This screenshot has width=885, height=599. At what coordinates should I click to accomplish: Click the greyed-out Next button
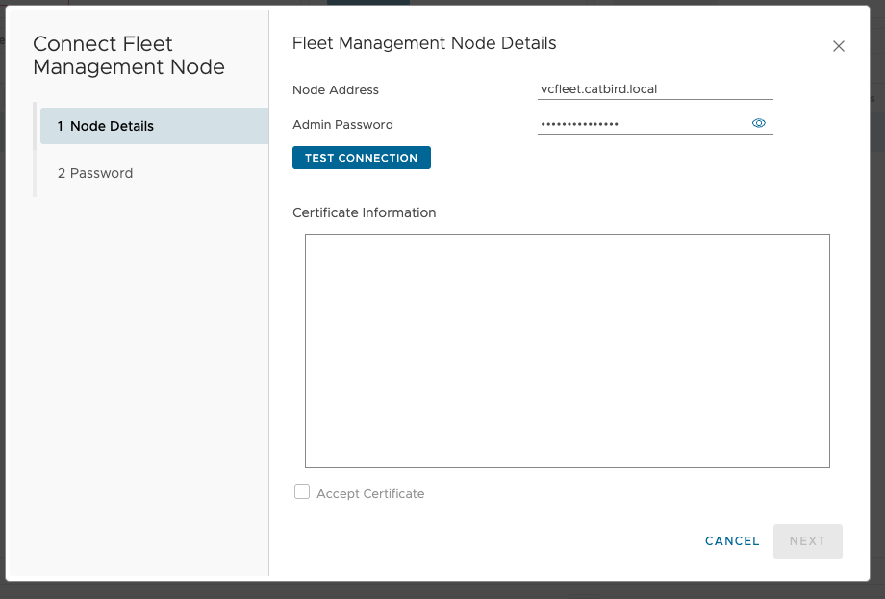(807, 541)
